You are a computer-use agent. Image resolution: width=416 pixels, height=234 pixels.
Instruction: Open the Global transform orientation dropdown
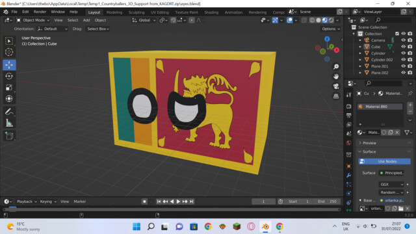point(144,20)
